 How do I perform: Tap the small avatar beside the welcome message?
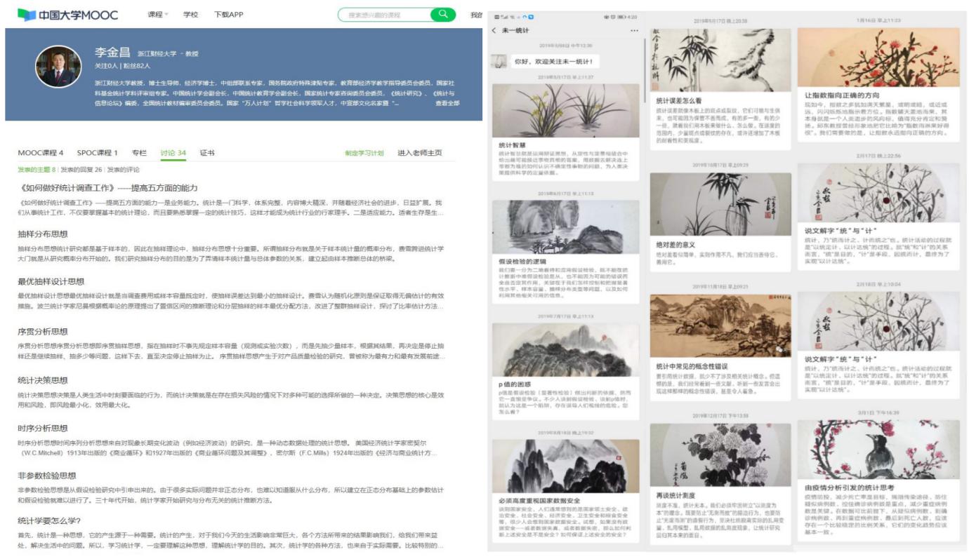point(501,61)
